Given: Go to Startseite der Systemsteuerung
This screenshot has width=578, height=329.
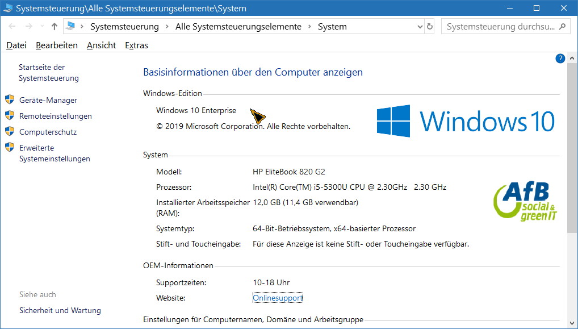Looking at the screenshot, I should click(49, 73).
